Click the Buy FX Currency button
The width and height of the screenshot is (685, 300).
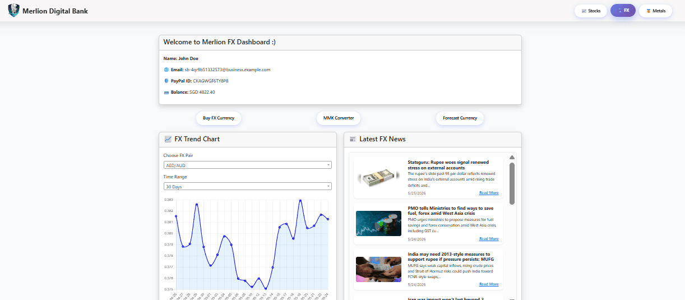click(x=219, y=118)
